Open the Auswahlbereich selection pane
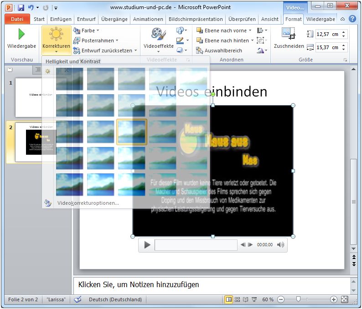 219,50
